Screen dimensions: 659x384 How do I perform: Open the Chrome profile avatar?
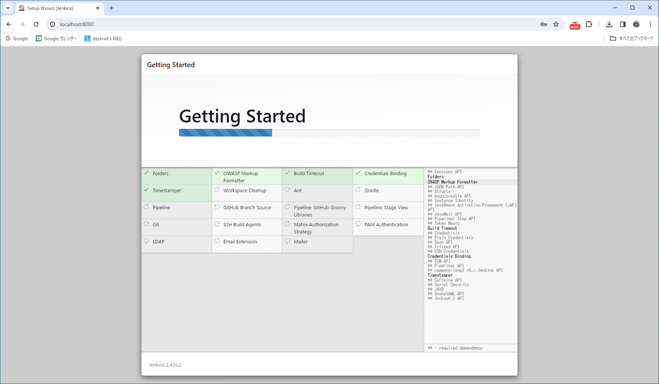point(636,24)
